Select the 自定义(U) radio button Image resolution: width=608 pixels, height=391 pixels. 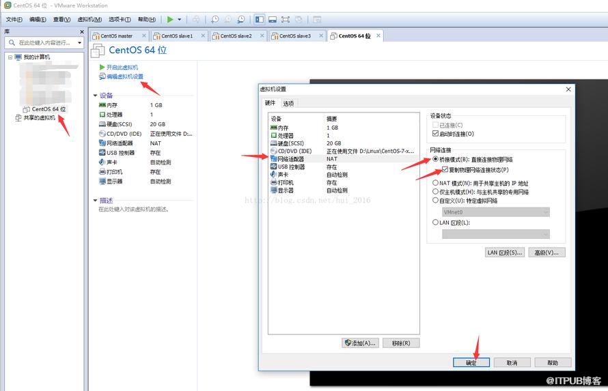(435, 201)
